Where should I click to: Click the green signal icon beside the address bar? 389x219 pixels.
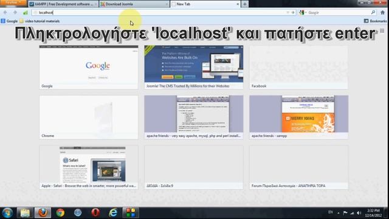click(x=26, y=12)
